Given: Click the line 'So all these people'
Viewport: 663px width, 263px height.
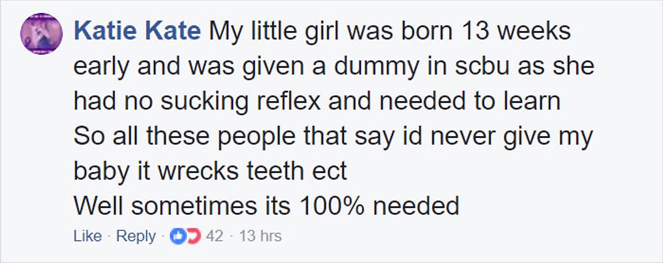Looking at the screenshot, I should coord(333,136).
